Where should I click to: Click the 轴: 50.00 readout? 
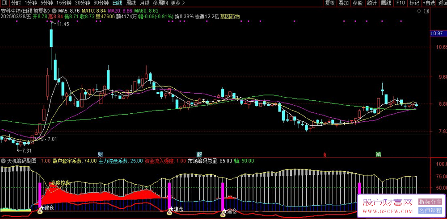click(x=244, y=161)
